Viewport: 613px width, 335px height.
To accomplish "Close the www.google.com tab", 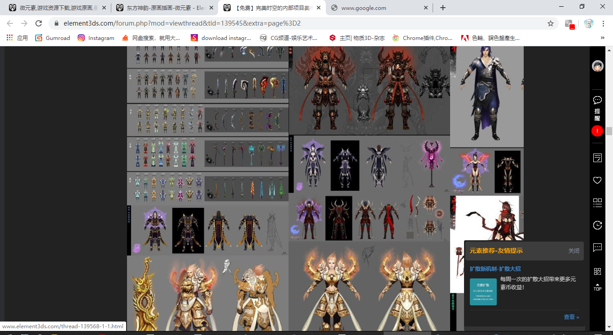I will tap(426, 8).
